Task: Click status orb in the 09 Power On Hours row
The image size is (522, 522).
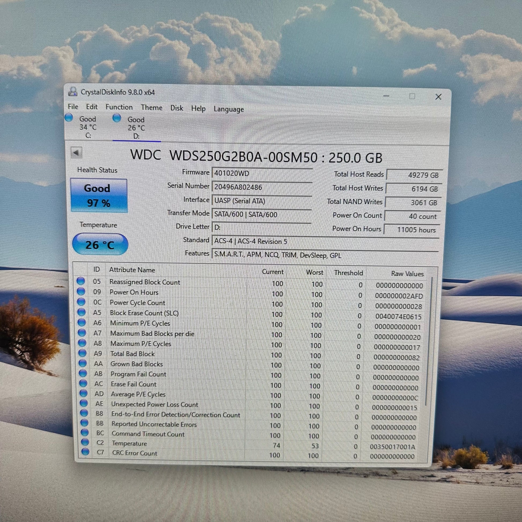Action: point(81,291)
